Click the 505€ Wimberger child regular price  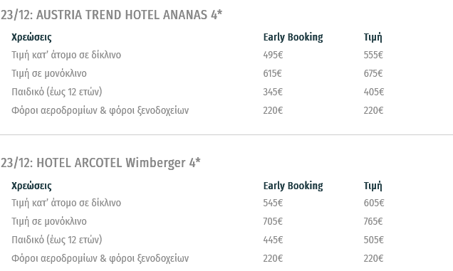[x=373, y=240]
